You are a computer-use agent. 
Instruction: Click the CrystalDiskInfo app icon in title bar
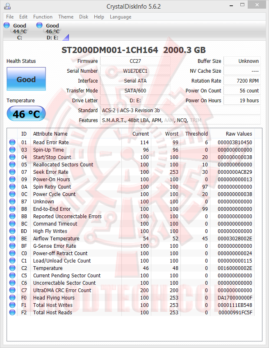click(x=7, y=6)
